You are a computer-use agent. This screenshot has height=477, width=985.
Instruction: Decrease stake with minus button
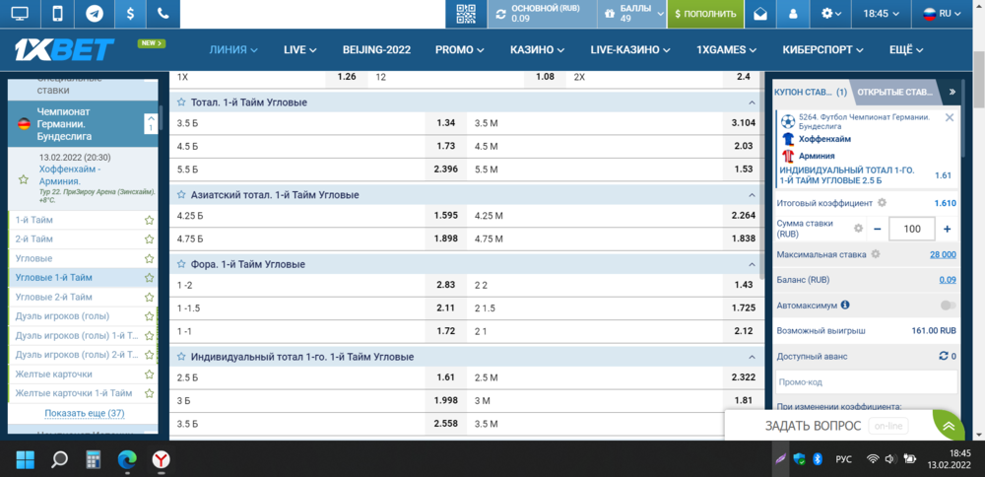tap(878, 229)
